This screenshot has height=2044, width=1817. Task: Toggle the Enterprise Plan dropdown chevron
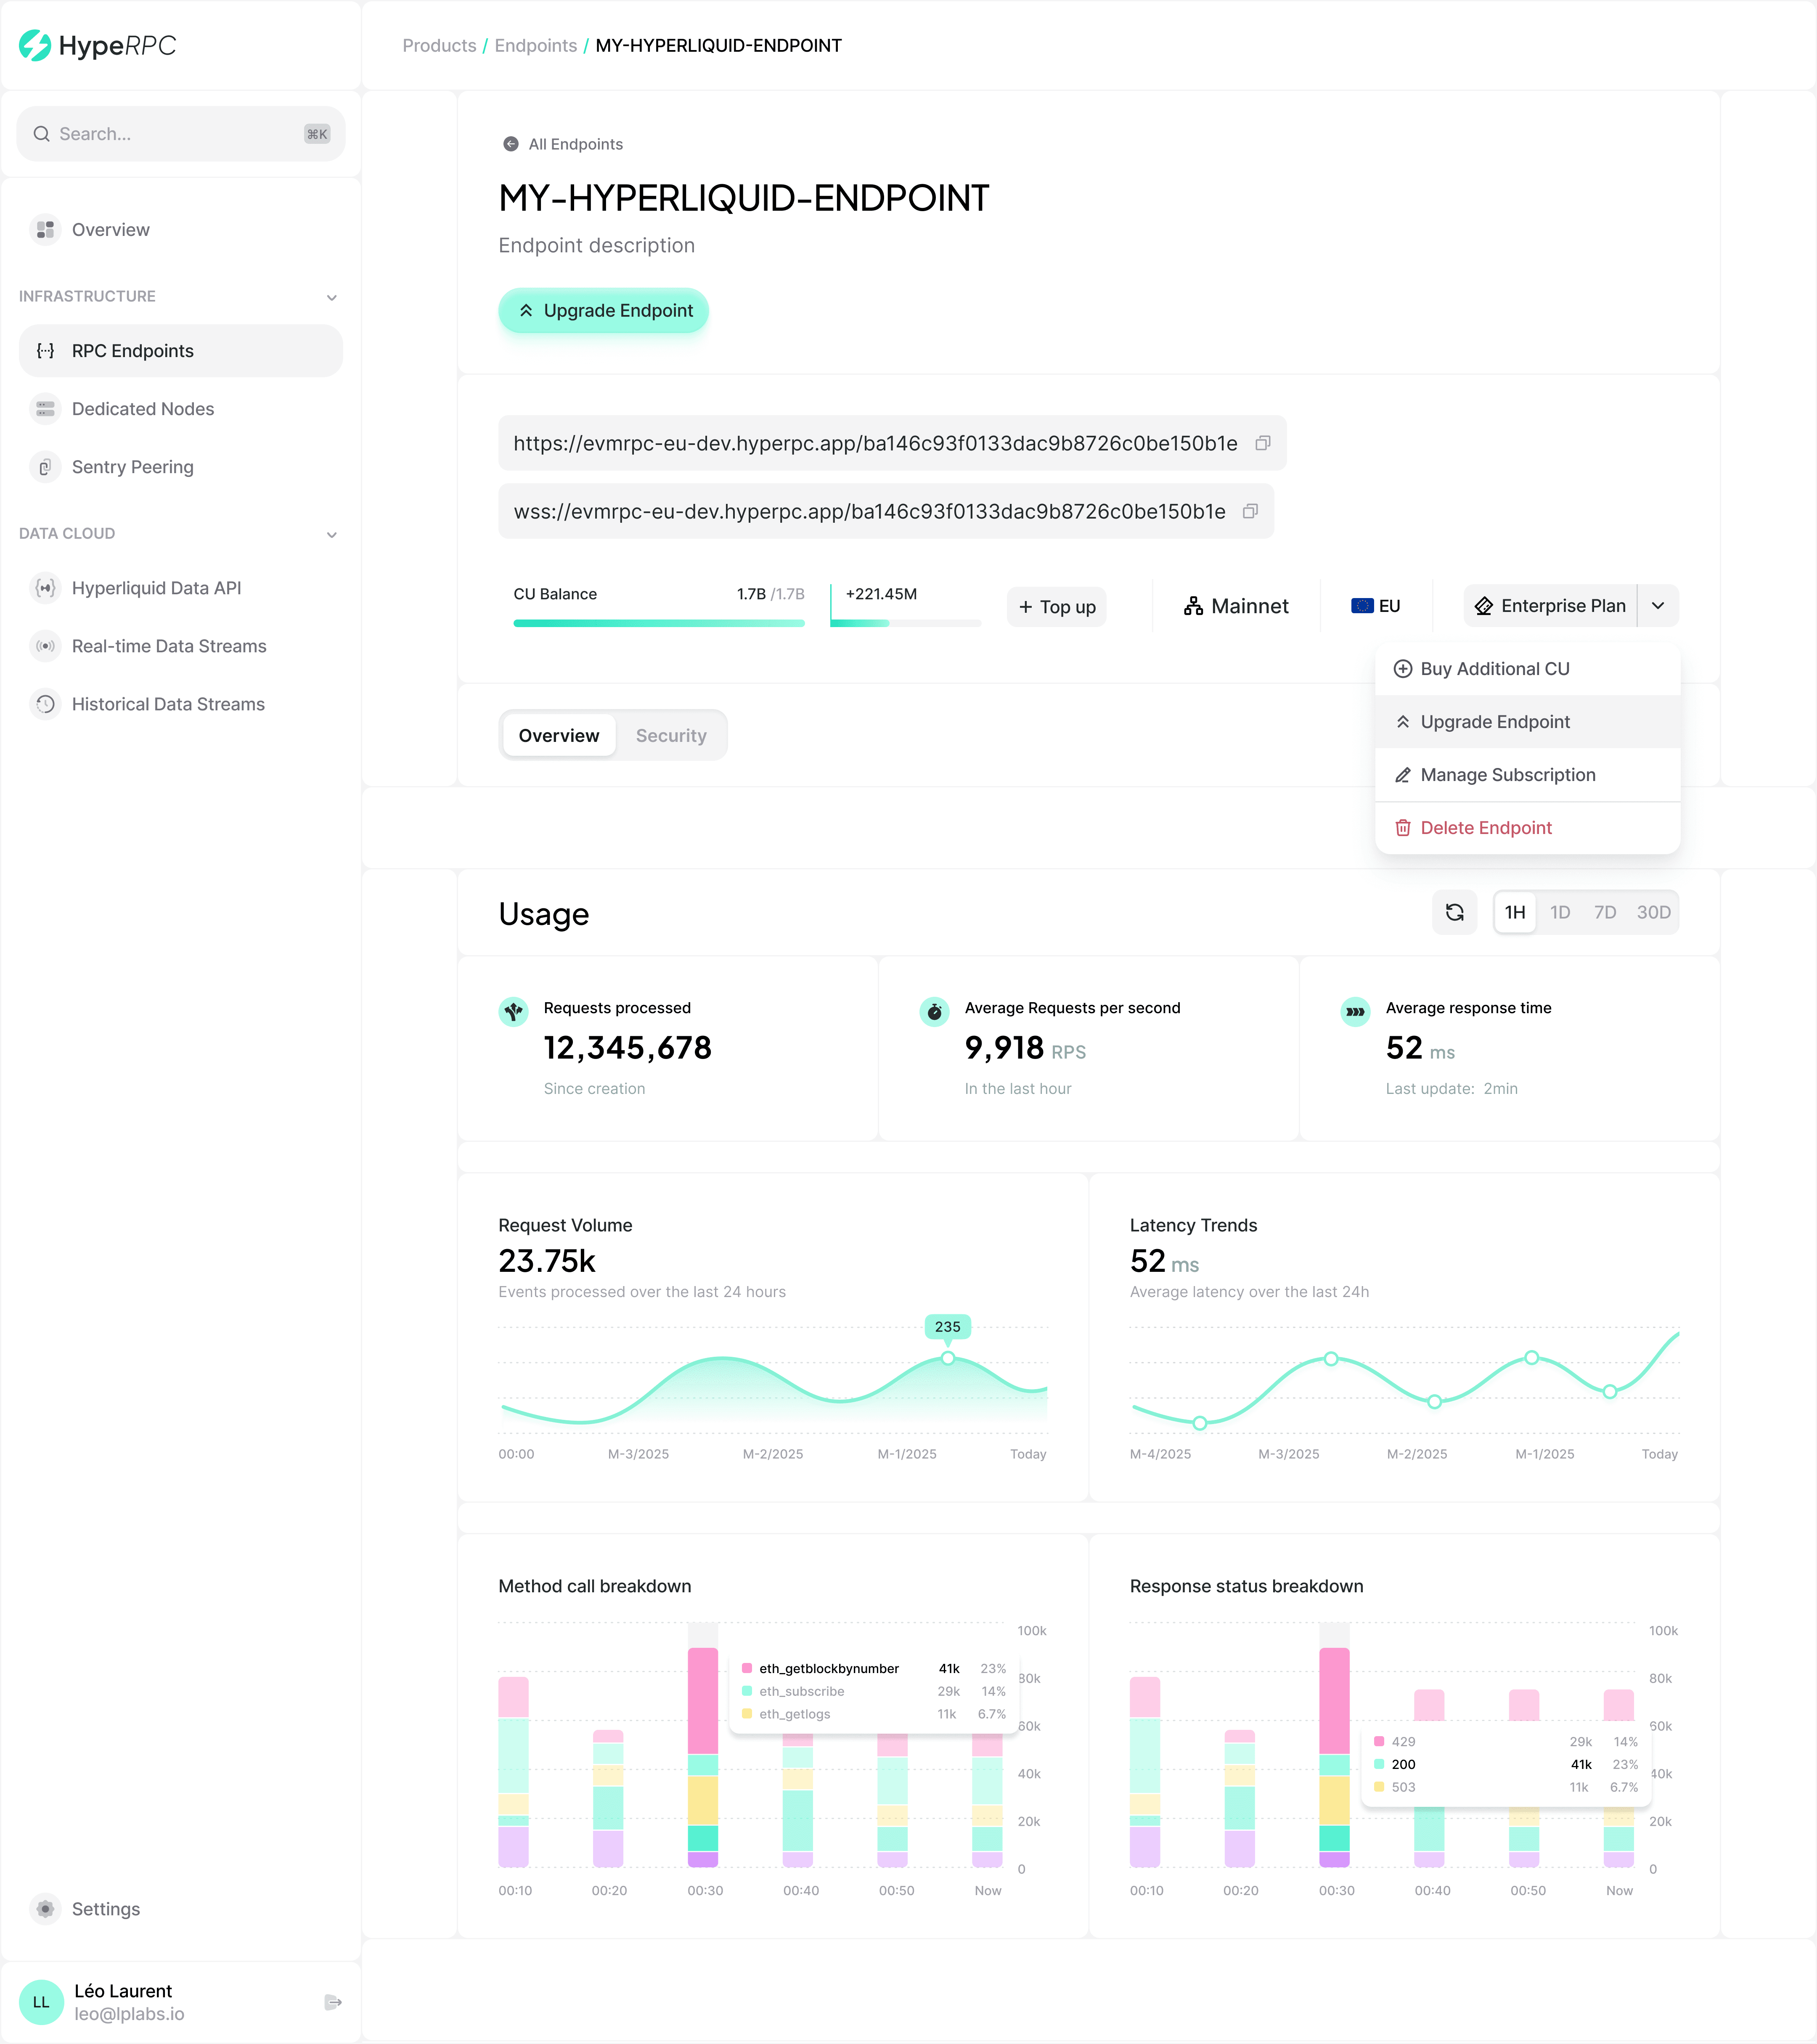[1658, 606]
